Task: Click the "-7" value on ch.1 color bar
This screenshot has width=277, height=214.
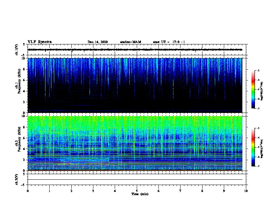Action: [258, 108]
